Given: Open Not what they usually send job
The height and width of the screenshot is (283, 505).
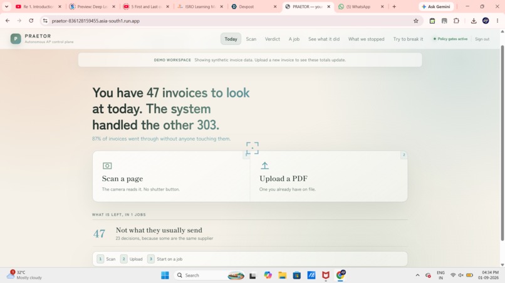Looking at the screenshot, I should pos(250,234).
